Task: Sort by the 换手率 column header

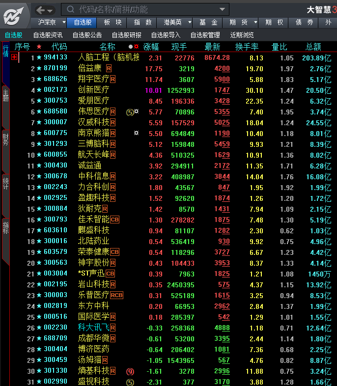Action: coord(247,47)
